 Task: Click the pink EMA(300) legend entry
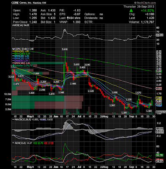[21, 63]
